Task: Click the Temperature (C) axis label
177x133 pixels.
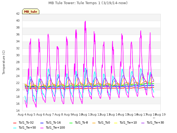Action: (x=4, y=62)
